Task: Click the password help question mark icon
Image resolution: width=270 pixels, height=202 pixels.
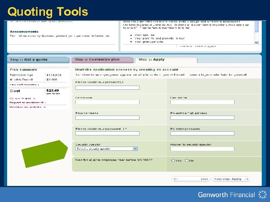Action: (x=126, y=129)
